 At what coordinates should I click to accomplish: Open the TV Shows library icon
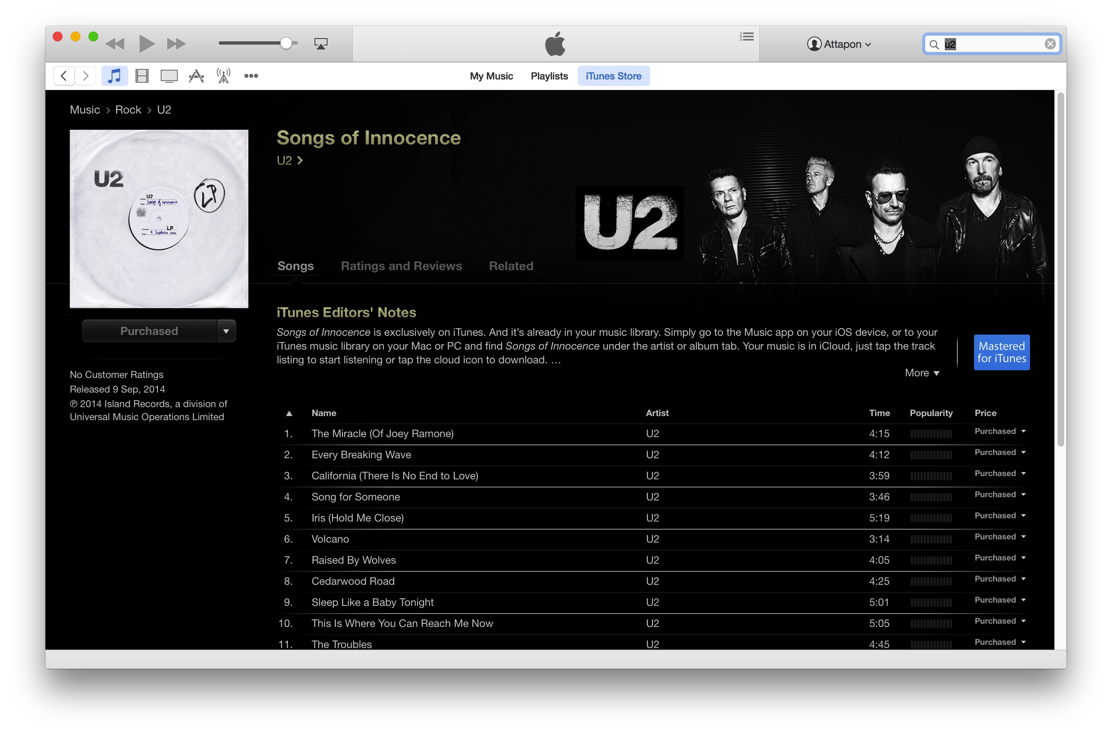(x=169, y=76)
